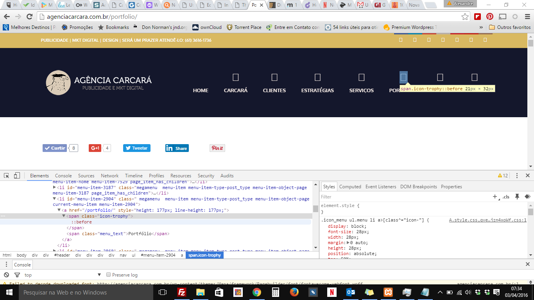This screenshot has width=534, height=300.
Task: Open the Computed styles tab
Action: [x=350, y=187]
